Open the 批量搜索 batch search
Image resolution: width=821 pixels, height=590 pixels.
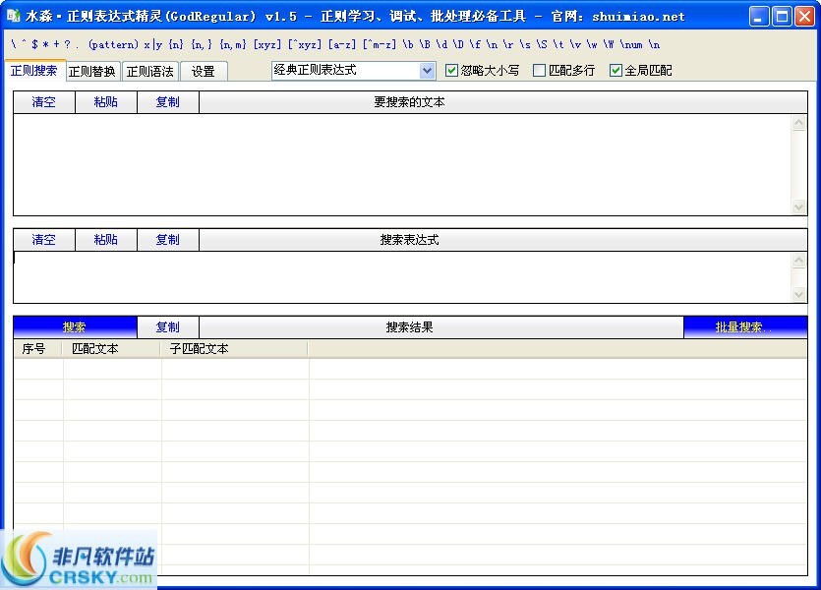pyautogui.click(x=745, y=327)
